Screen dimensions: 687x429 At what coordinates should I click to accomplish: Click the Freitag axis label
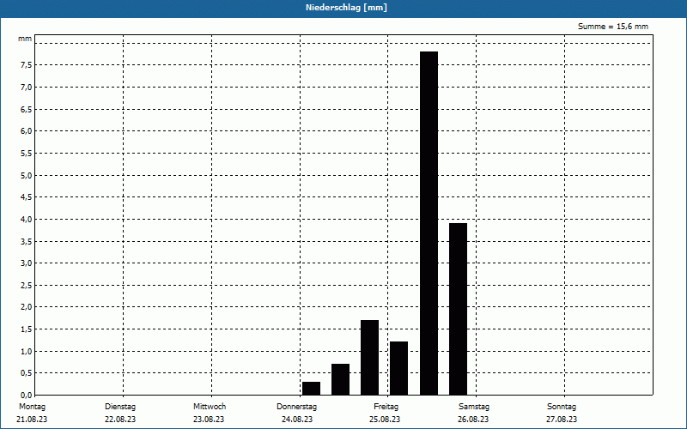click(x=386, y=407)
